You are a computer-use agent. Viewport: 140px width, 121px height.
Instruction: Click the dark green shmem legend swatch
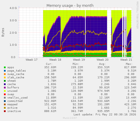(x=5, y=81)
